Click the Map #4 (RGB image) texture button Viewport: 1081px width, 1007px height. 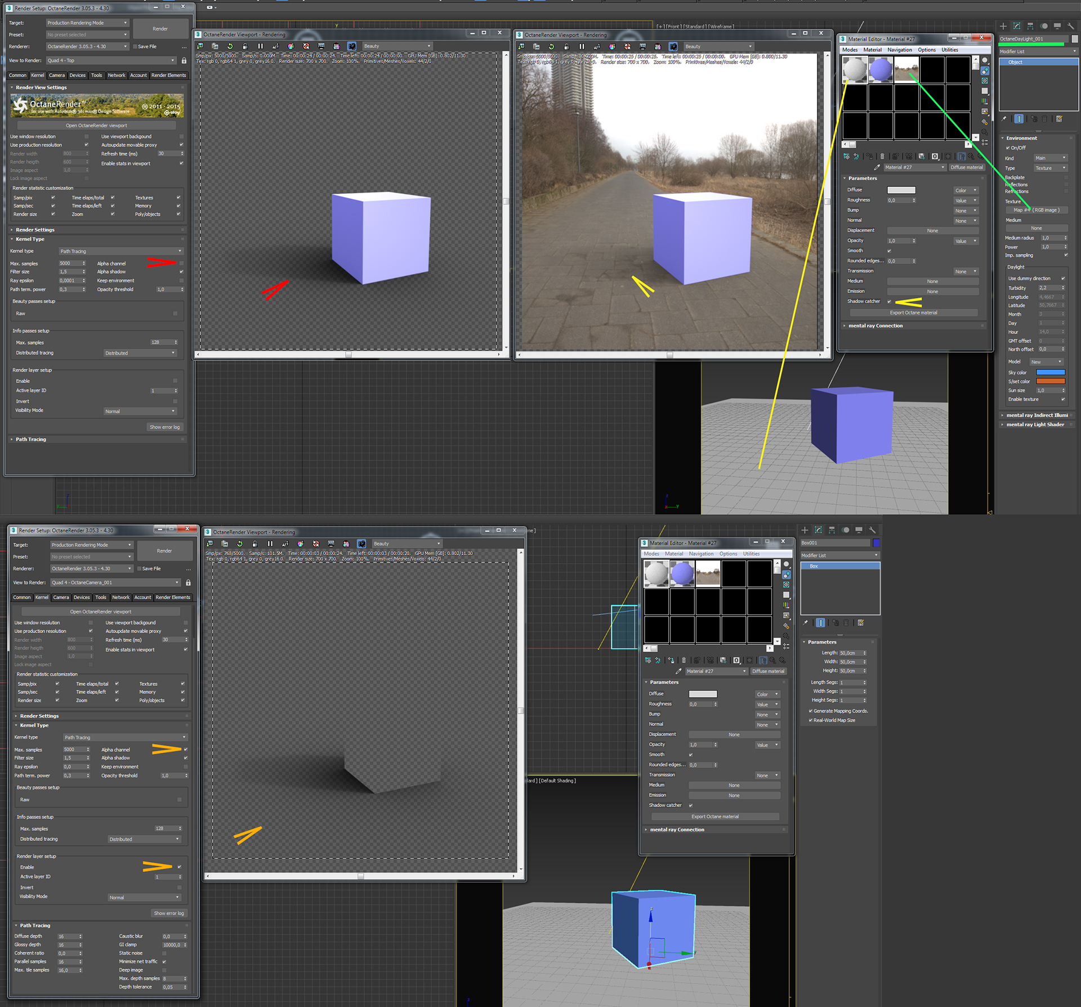pos(1037,210)
